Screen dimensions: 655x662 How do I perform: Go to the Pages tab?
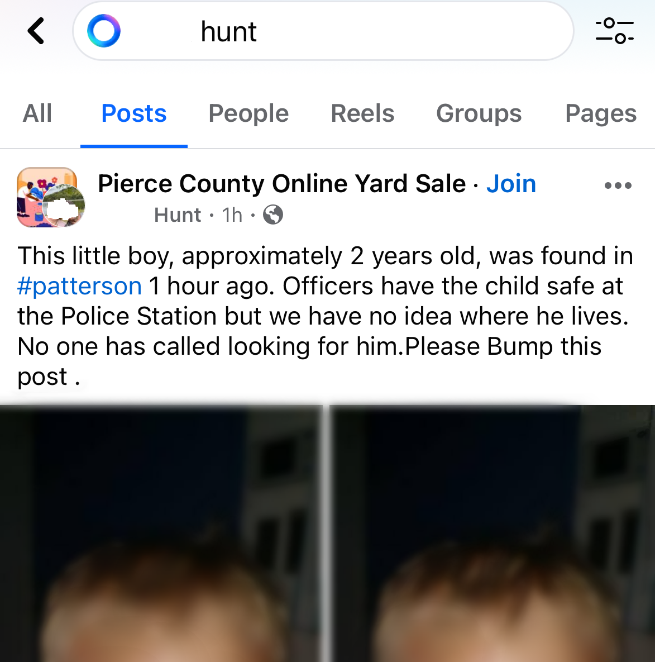600,113
